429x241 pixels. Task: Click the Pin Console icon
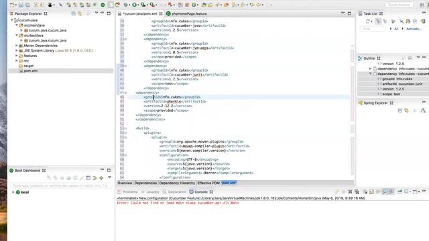pyautogui.click(x=400, y=192)
